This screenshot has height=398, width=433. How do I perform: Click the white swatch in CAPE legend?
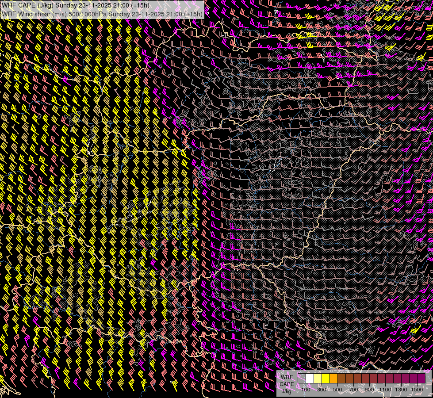coord(310,379)
